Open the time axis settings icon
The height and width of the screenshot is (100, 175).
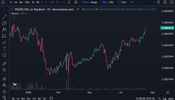pyautogui.click(x=168, y=93)
